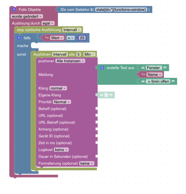Viewport: 186px width, 194px height.
Task: Open gear icon on erstelle Text aus block
Action: 102,68
